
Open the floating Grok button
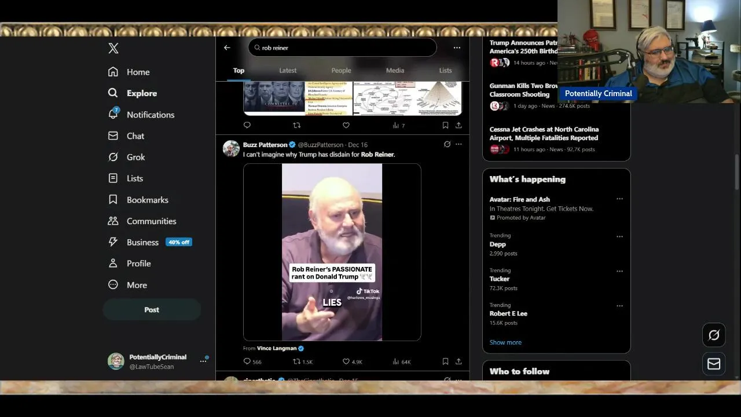click(x=714, y=335)
